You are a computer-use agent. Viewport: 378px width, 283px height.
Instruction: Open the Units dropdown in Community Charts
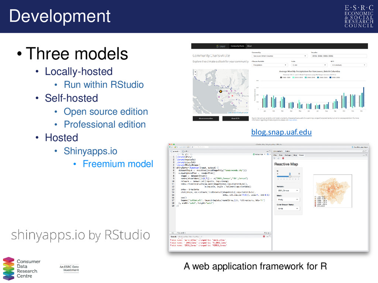tap(309, 65)
